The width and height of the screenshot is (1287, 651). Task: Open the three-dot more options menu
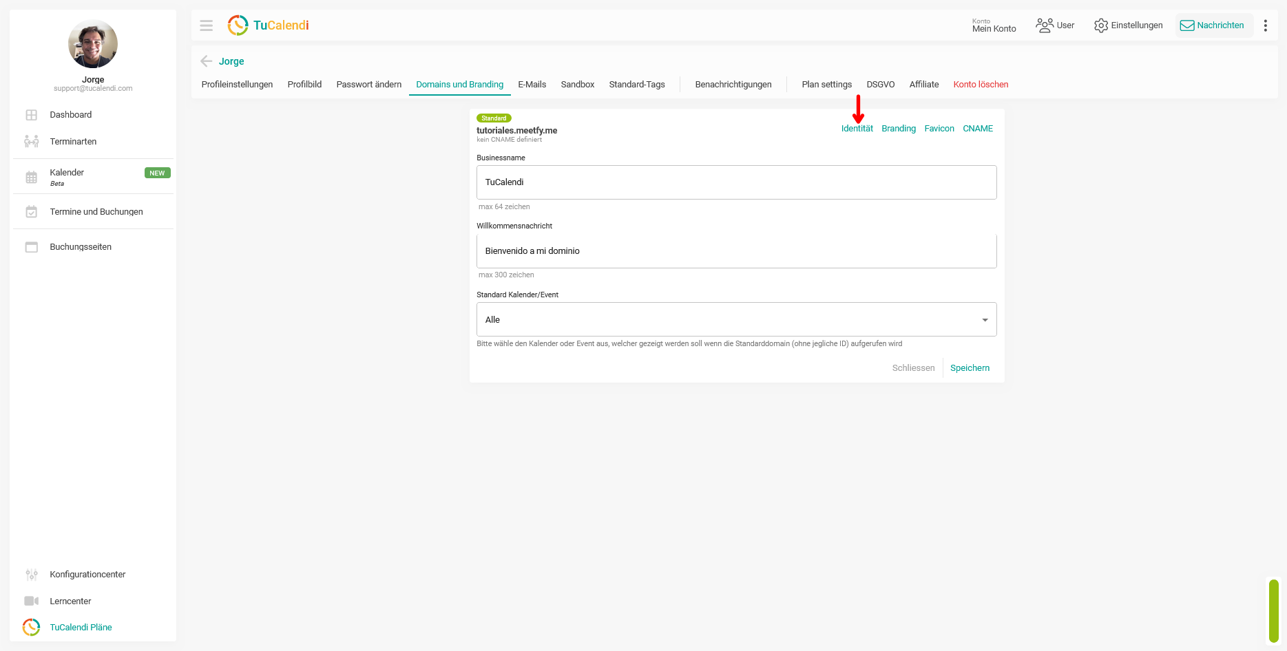[1265, 25]
